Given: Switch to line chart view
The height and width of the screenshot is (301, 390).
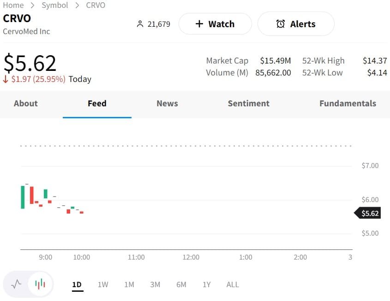Looking at the screenshot, I should 16,284.
